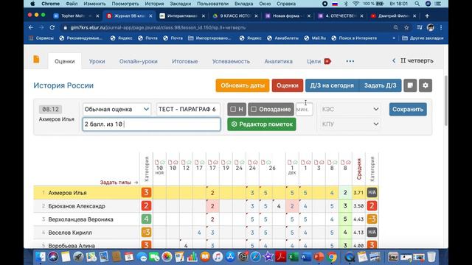The width and height of the screenshot is (472, 265).
Task: Open Google Chrome in the Dock
Action: tap(332, 257)
